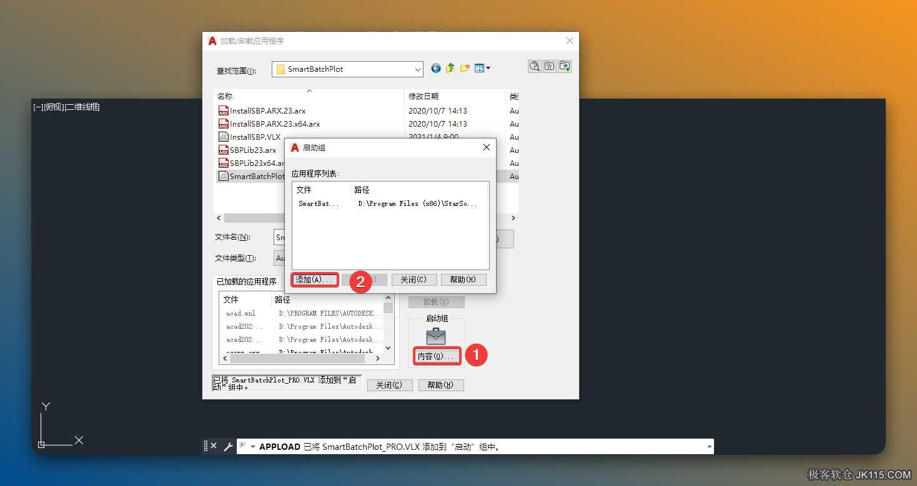Click the startup suite briefcase icon
Viewport: 917px width, 486px height.
click(436, 336)
